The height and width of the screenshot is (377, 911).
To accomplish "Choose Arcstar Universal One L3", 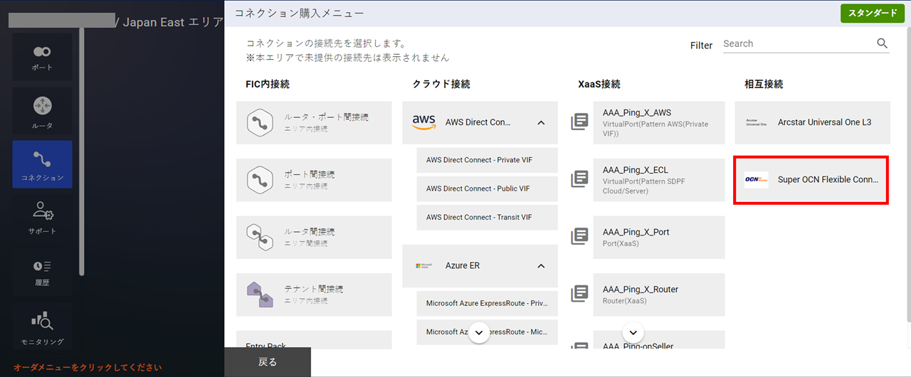I will 811,122.
